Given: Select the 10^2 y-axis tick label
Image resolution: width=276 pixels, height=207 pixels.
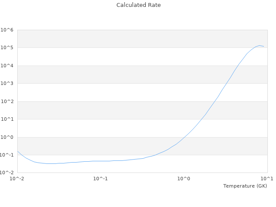Looking at the screenshot, I should click(7, 101).
